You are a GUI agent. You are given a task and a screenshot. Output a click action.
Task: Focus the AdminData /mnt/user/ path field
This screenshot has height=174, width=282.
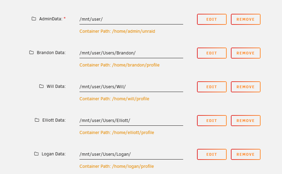pyautogui.click(x=131, y=19)
